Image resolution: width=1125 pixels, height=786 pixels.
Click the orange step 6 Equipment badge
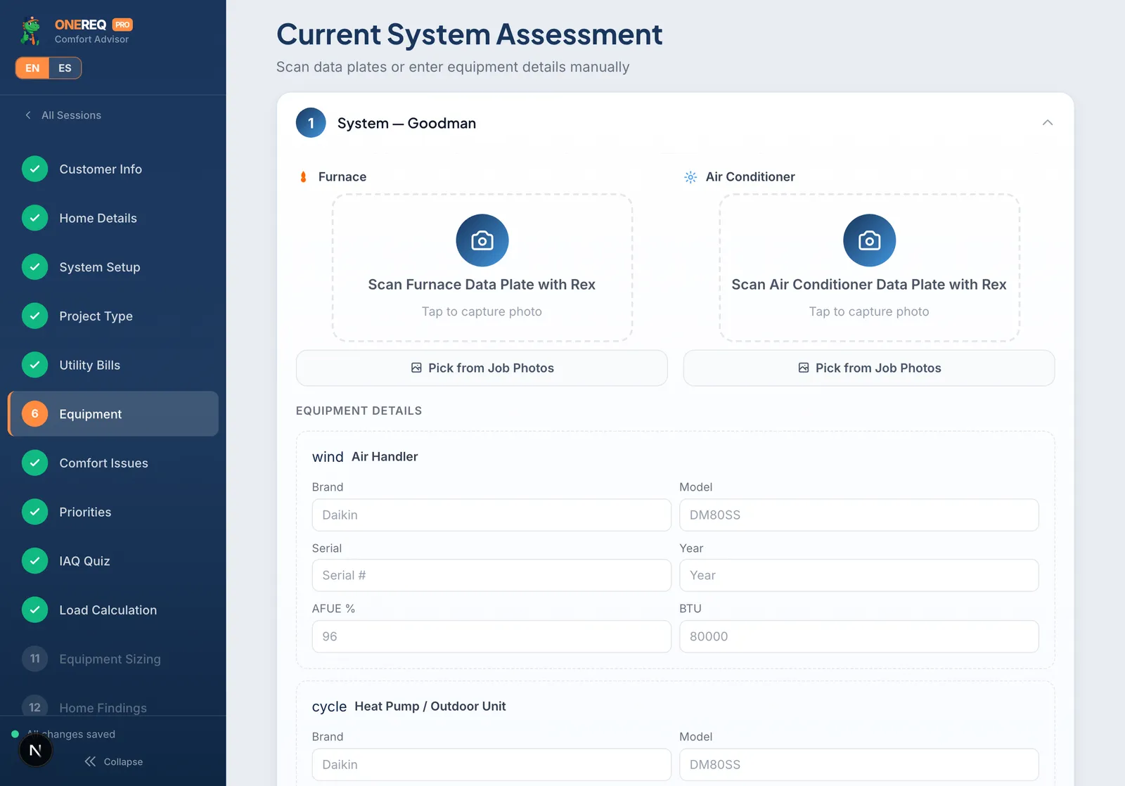click(x=34, y=413)
